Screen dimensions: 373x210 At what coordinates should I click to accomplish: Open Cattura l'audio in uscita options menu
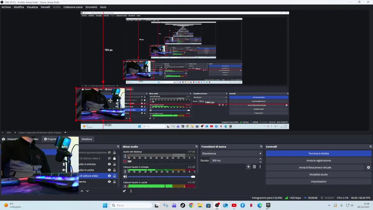click(125, 187)
